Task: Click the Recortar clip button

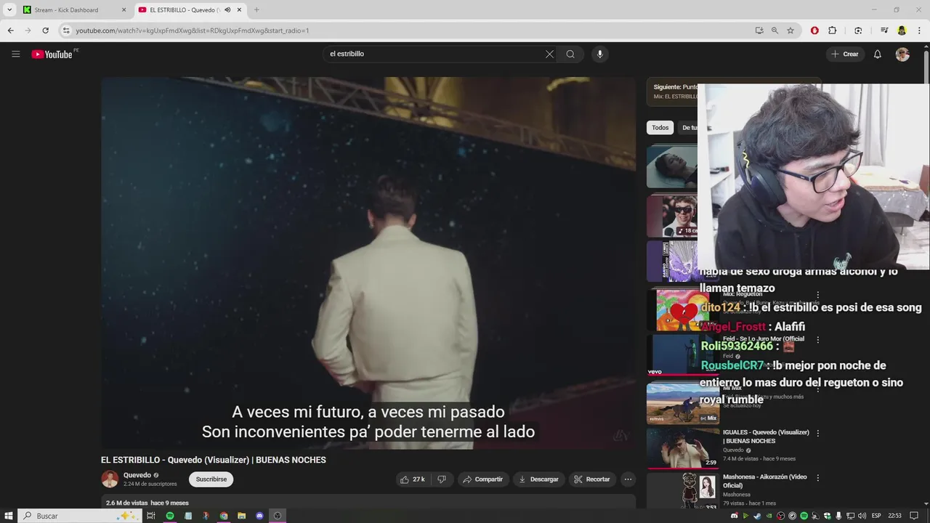Action: (x=592, y=479)
